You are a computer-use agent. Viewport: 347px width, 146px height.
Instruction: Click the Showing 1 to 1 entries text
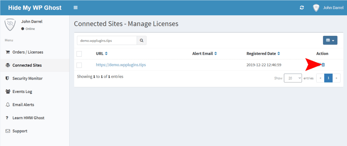point(100,77)
